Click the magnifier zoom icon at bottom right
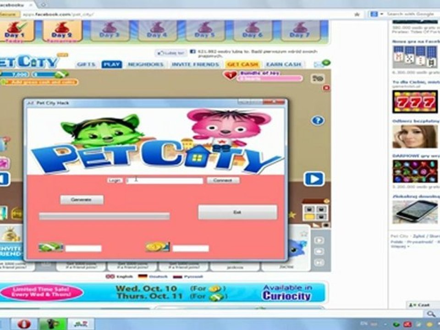This screenshot has width=440, height=330. coord(431,313)
